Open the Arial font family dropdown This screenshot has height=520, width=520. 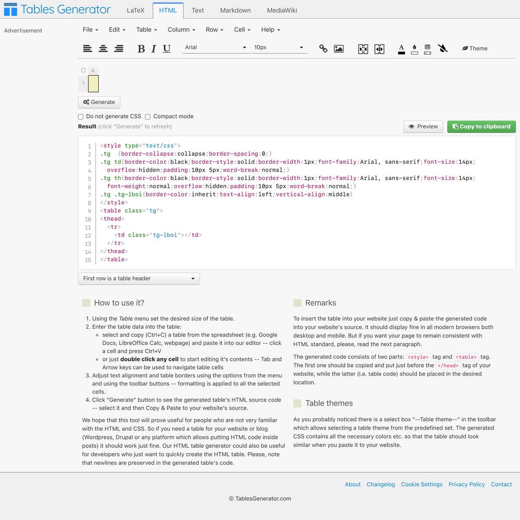[x=215, y=47]
